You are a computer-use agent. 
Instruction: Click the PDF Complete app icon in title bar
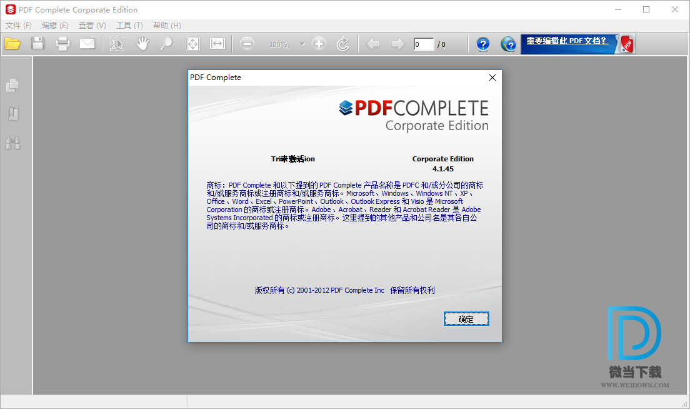(10, 9)
